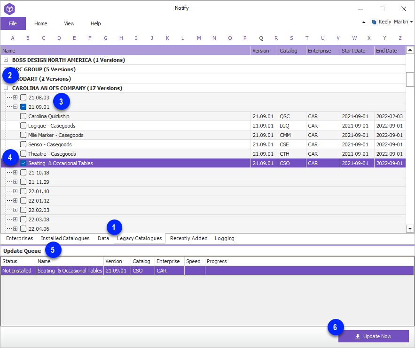The height and width of the screenshot is (348, 415).
Task: Expand the 22.01.12 version node
Action: (x=15, y=201)
